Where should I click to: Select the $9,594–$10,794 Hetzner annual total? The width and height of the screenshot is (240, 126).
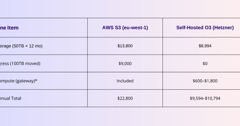click(205, 98)
